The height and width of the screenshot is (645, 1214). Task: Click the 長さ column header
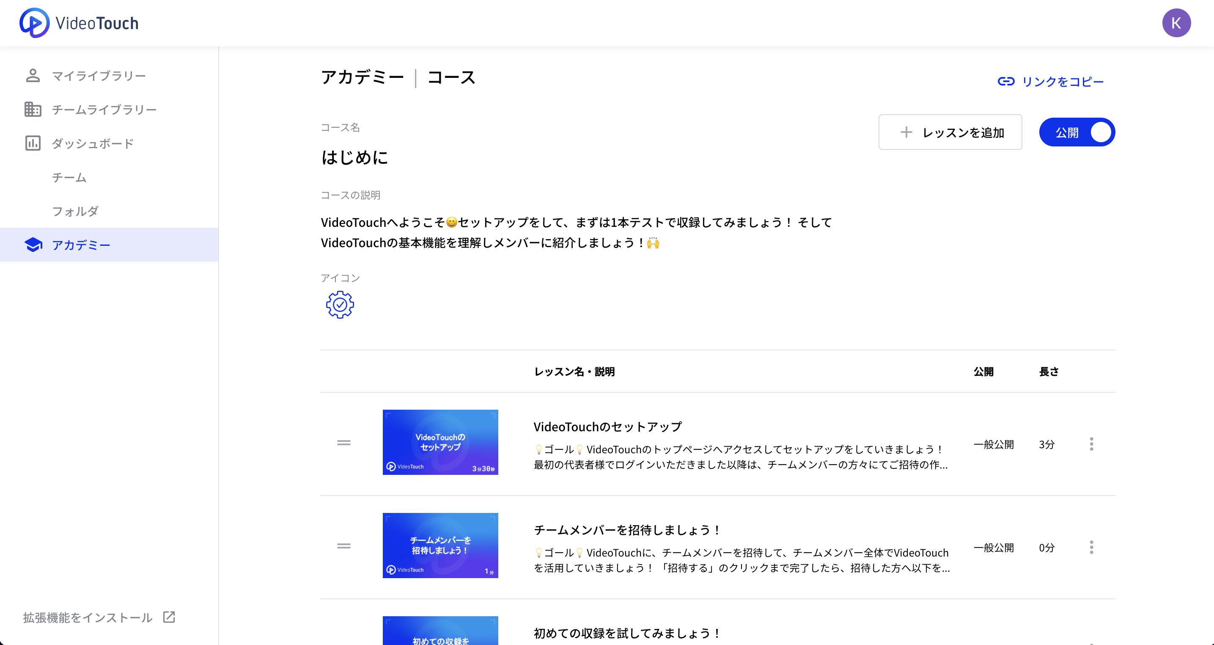click(1049, 372)
